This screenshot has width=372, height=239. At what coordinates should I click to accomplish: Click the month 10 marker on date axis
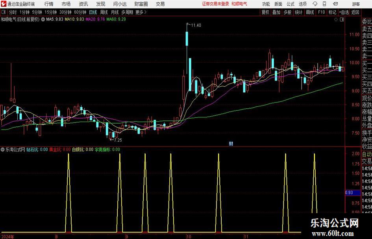[189, 237]
